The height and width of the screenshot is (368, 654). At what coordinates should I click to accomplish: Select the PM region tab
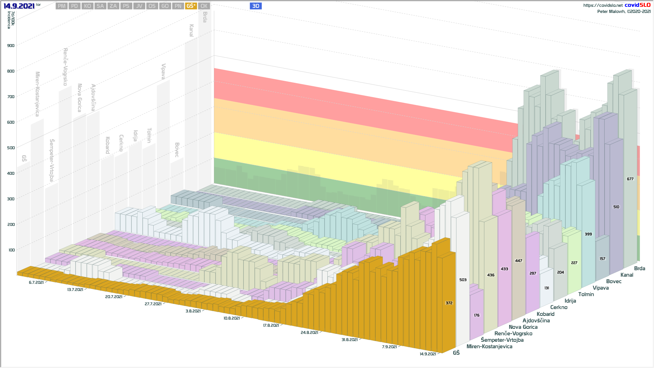pos(62,6)
